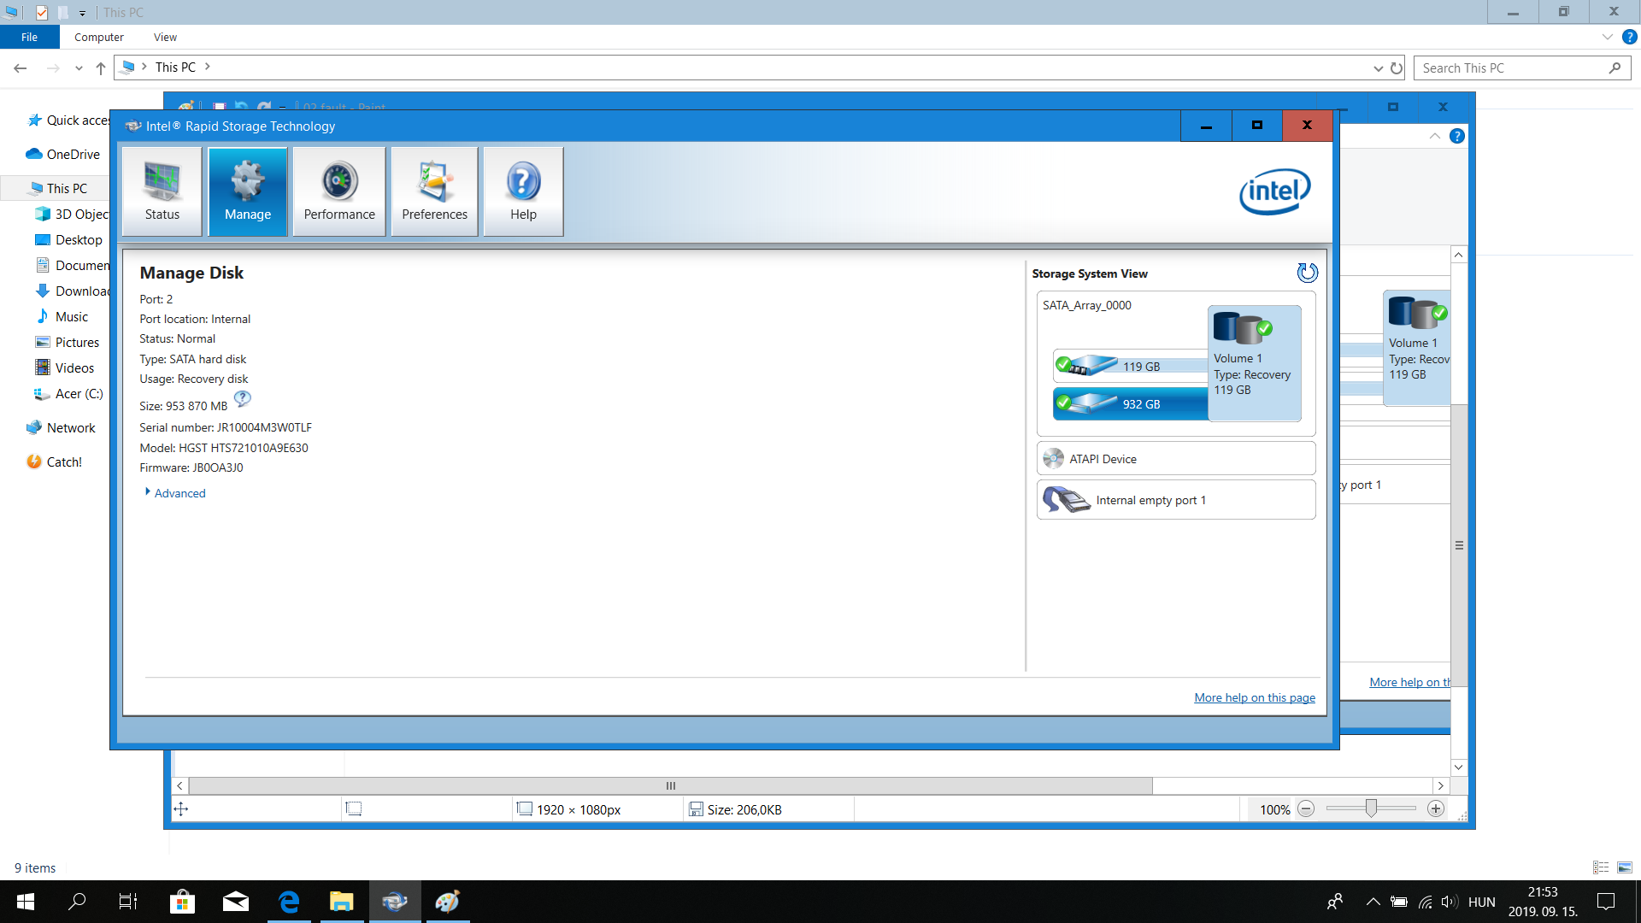This screenshot has width=1641, height=923.
Task: Open the Preferences tab
Action: click(x=434, y=191)
